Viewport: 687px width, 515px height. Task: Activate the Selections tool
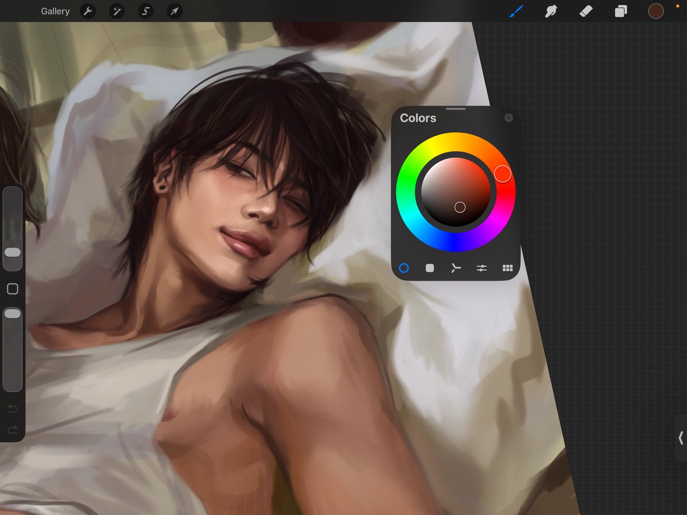click(x=145, y=11)
